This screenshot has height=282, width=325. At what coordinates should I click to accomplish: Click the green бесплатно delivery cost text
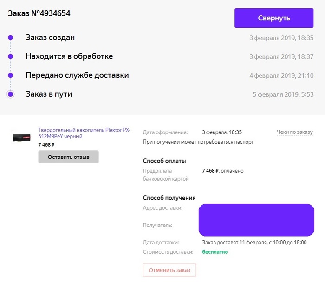pyautogui.click(x=215, y=252)
